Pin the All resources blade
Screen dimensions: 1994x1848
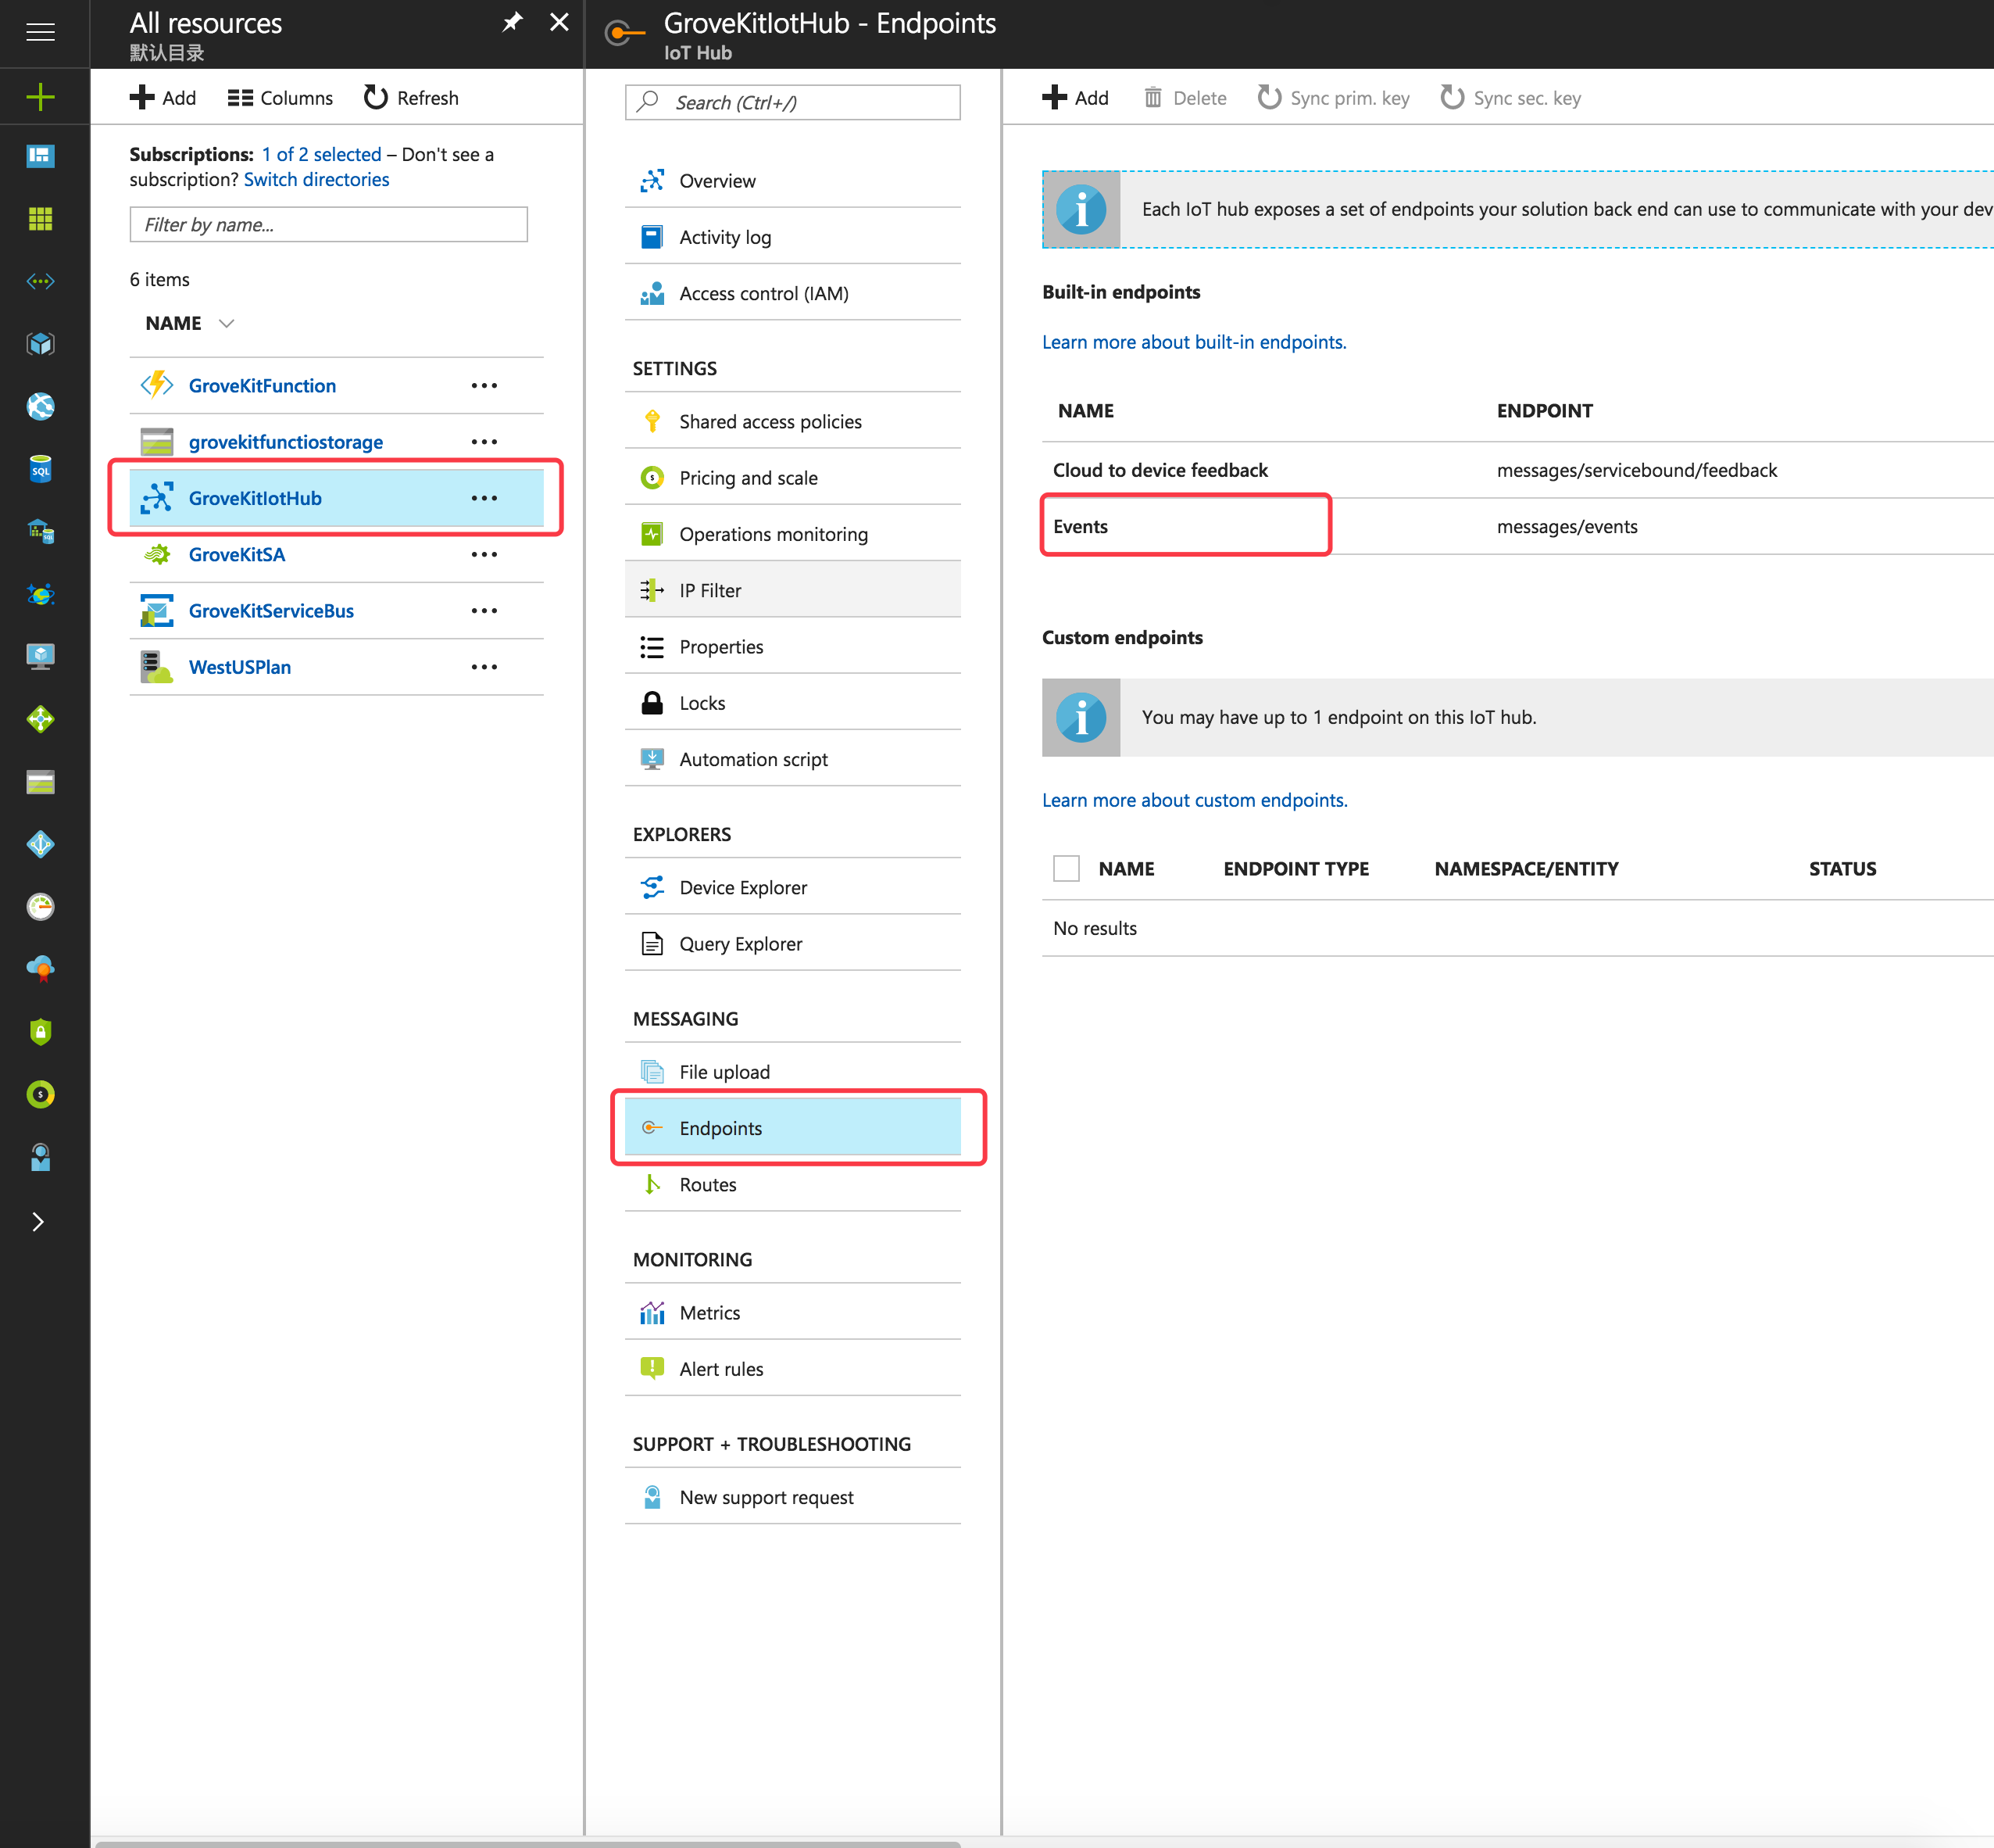coord(512,22)
